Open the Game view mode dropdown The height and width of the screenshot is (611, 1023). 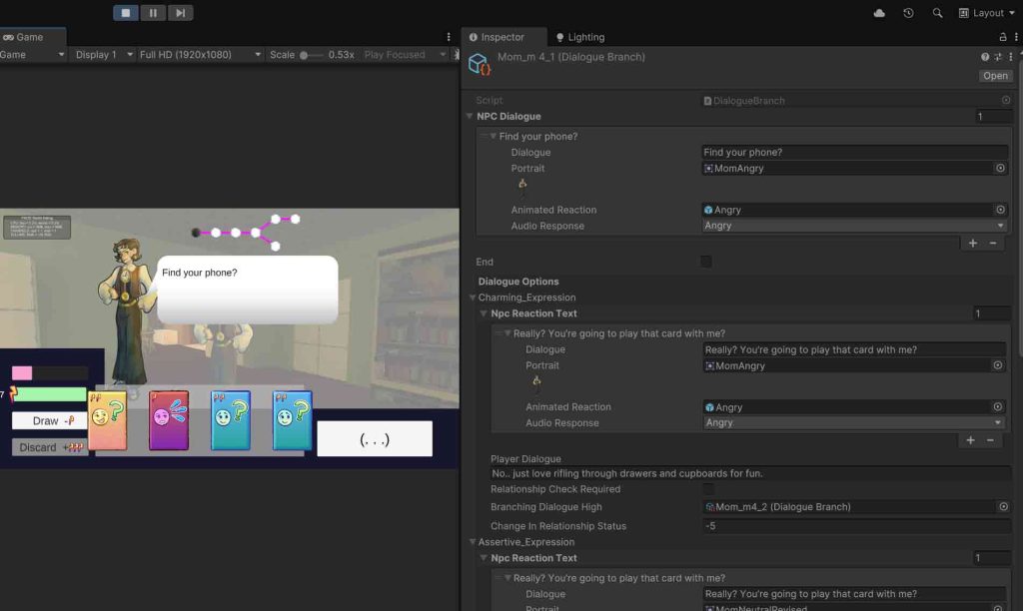click(x=33, y=55)
